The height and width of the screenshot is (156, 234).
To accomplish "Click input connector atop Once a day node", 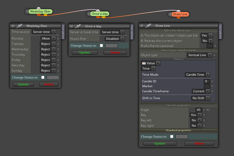I will (x=98, y=10).
